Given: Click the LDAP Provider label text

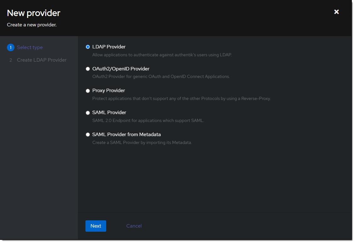Looking at the screenshot, I should pos(109,47).
